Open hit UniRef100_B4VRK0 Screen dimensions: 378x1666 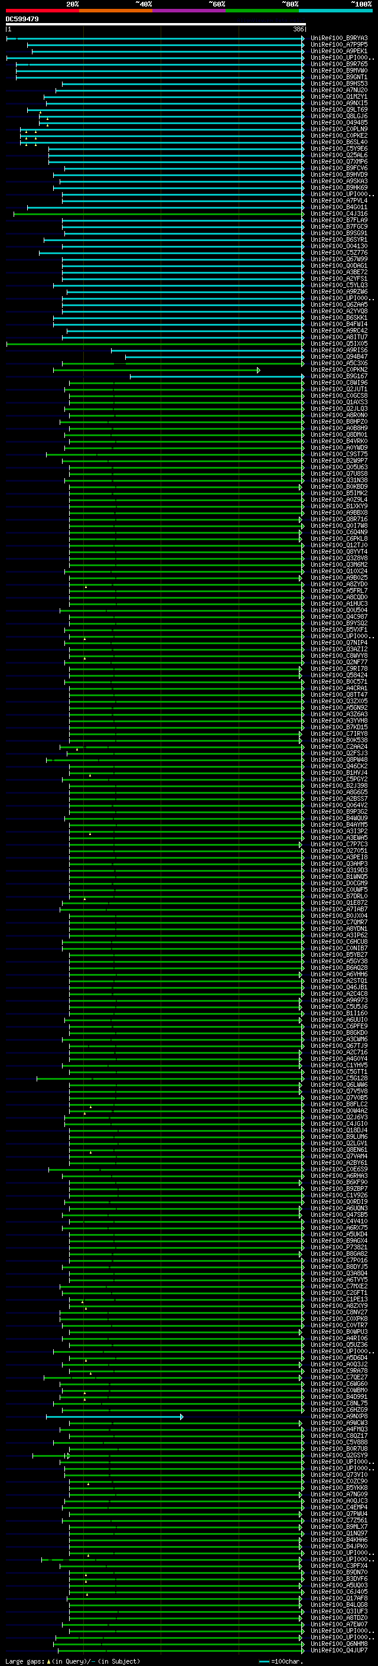point(338,441)
